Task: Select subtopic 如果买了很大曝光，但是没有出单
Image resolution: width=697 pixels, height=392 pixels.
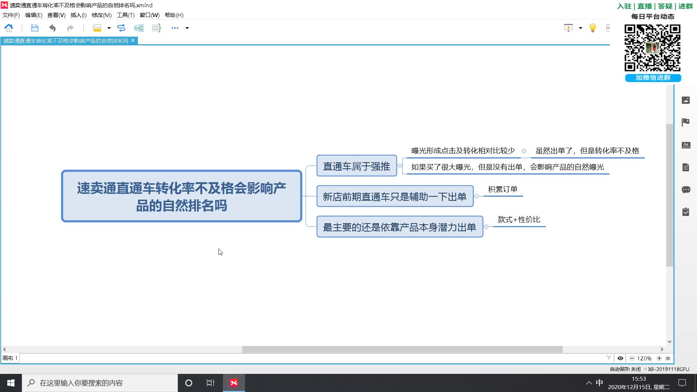Action: [x=508, y=167]
